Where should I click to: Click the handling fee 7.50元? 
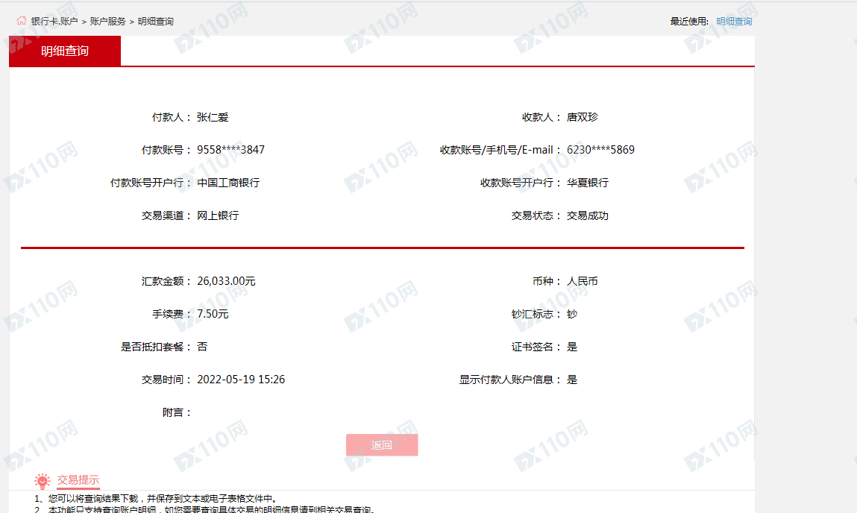pos(213,314)
